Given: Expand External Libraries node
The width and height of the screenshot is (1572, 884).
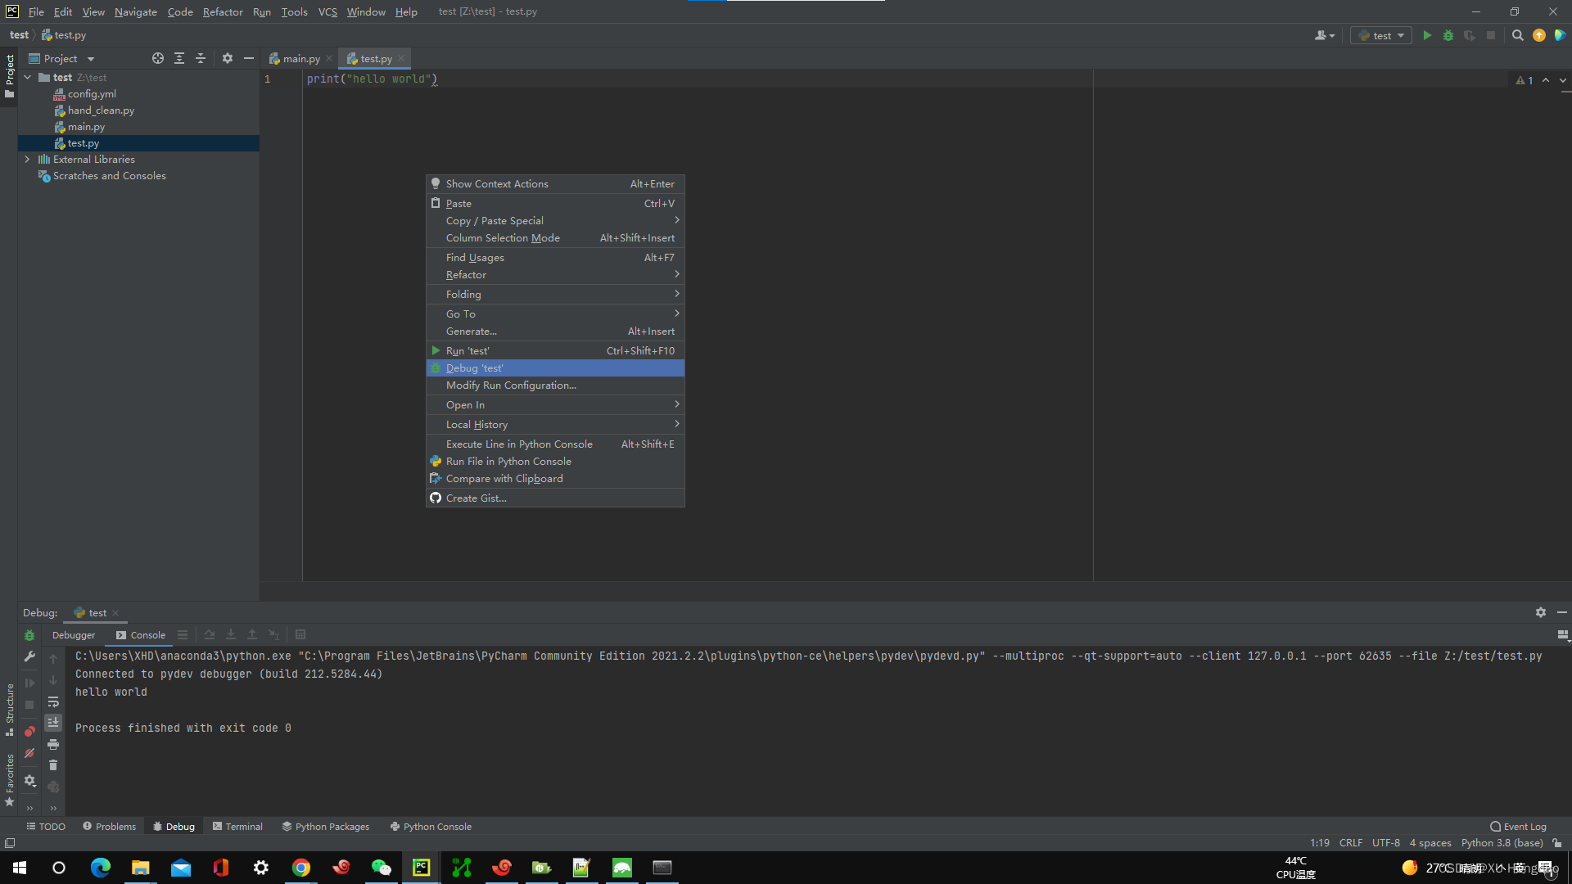Looking at the screenshot, I should coord(28,160).
